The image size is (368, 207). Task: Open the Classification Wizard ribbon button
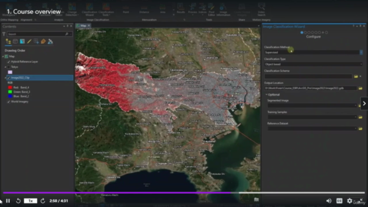(90, 9)
